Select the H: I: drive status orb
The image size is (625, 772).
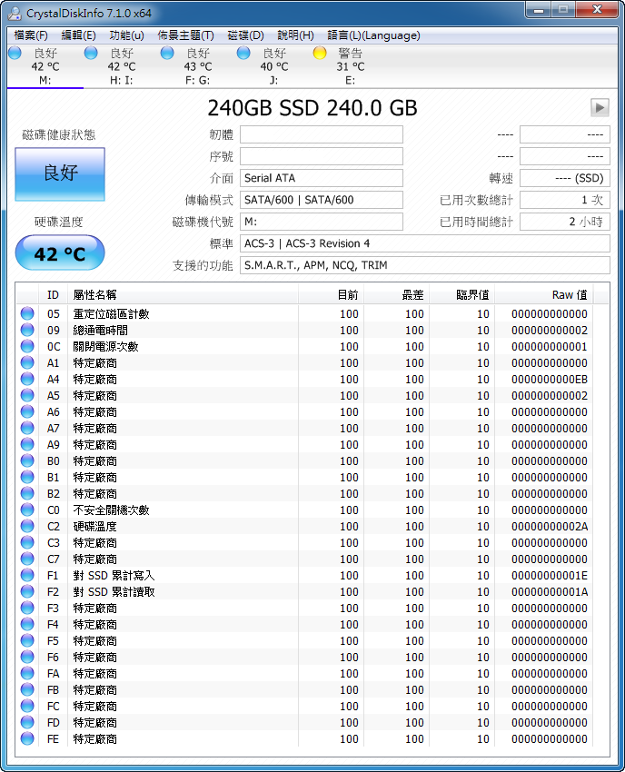click(91, 53)
